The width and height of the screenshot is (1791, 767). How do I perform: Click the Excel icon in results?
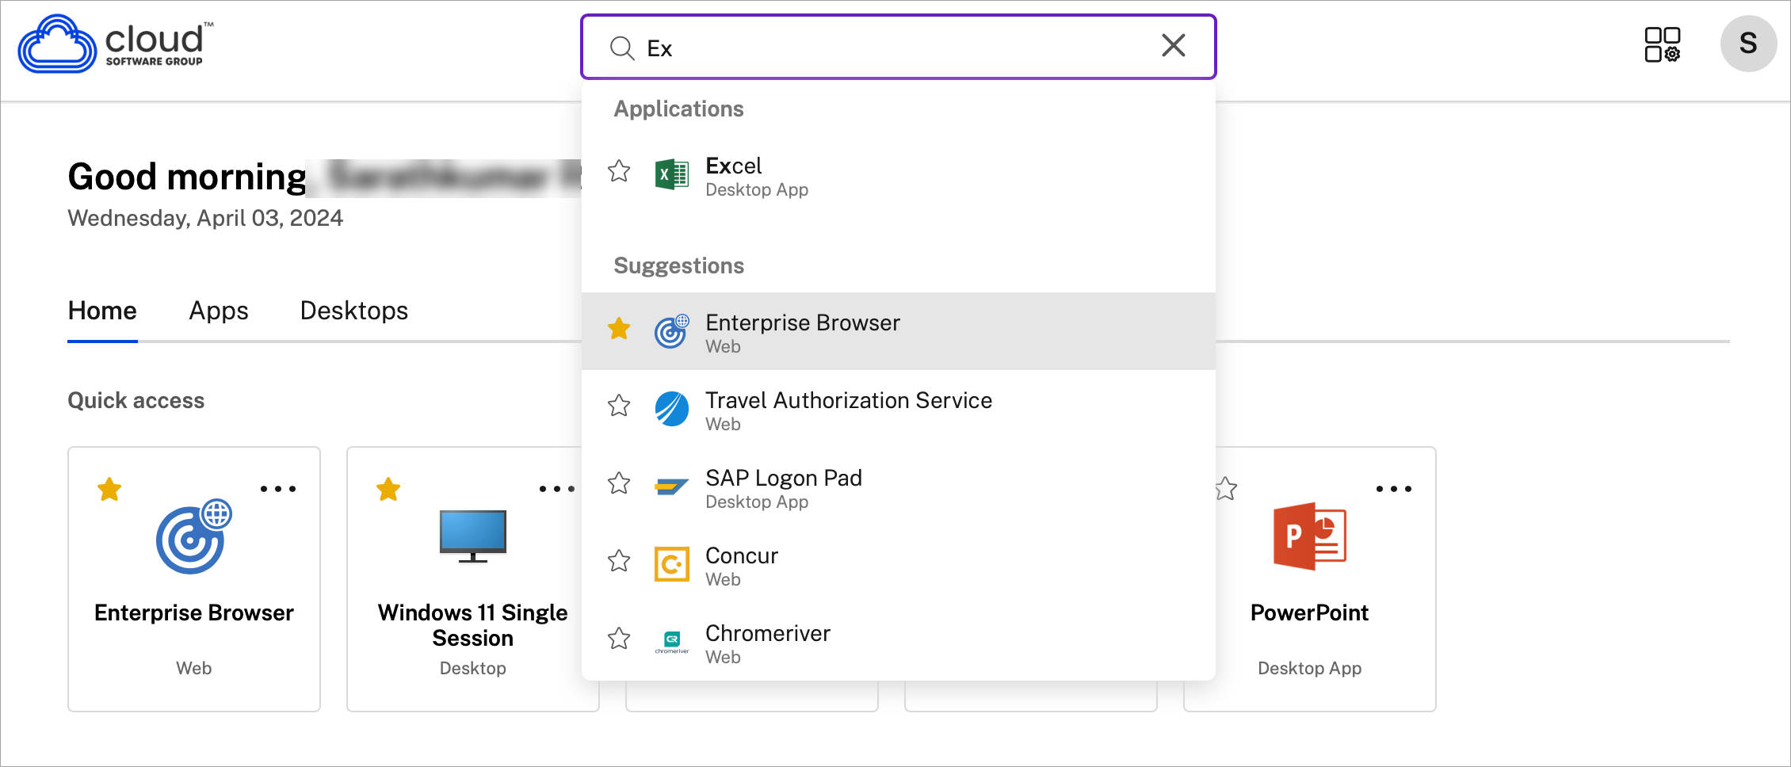click(x=672, y=174)
